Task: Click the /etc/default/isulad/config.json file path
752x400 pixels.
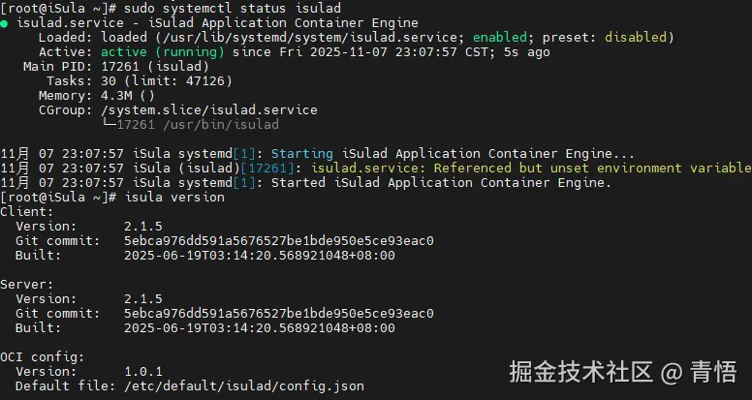Action: [x=244, y=386]
